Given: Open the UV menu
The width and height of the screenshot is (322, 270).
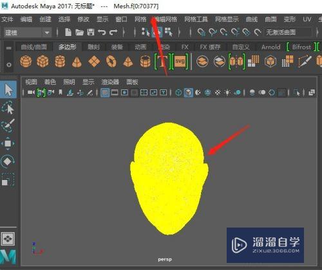Looking at the screenshot, I should (x=307, y=19).
